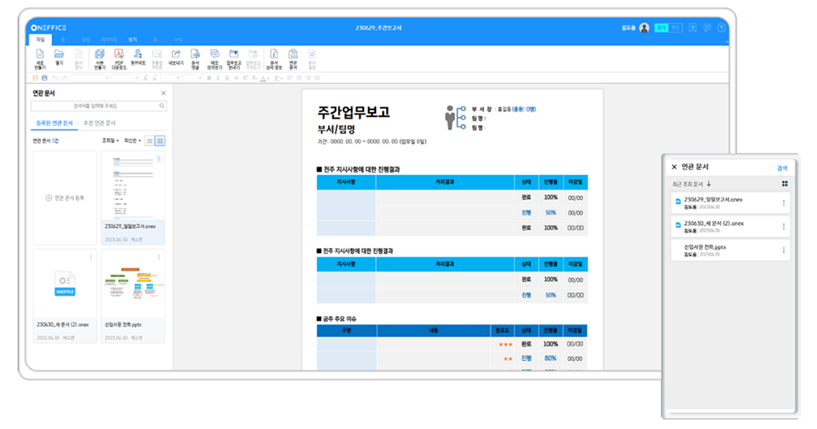Open the 최신순 order dropdown
The image size is (817, 429).
[x=132, y=140]
